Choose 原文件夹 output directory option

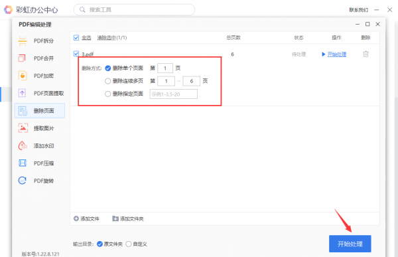[99, 244]
